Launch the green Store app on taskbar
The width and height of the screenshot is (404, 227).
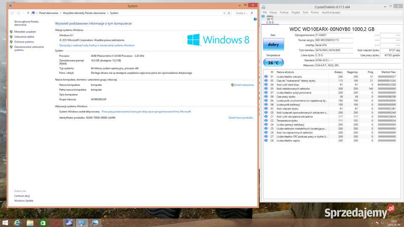coord(43,222)
